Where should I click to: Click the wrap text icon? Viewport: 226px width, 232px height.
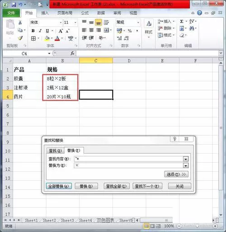click(106, 22)
